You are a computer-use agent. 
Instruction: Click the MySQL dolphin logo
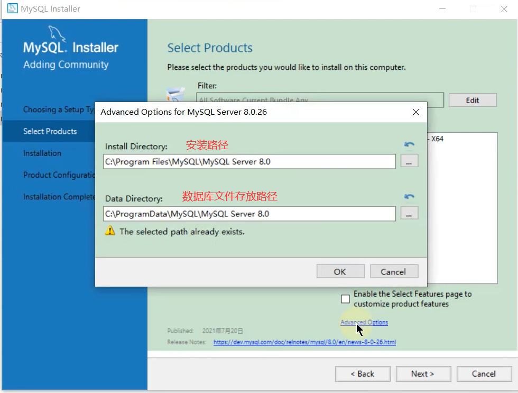pyautogui.click(x=57, y=35)
